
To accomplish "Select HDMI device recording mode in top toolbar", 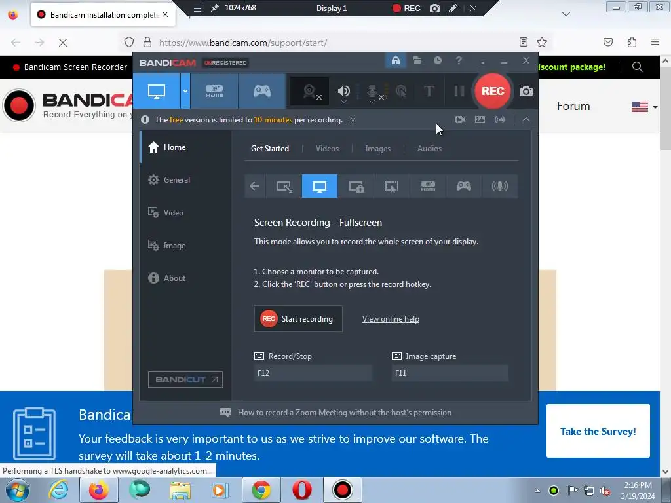I will pos(214,91).
